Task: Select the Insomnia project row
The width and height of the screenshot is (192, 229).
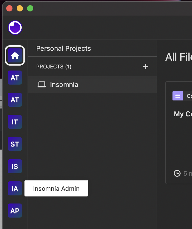Action: 92,84
